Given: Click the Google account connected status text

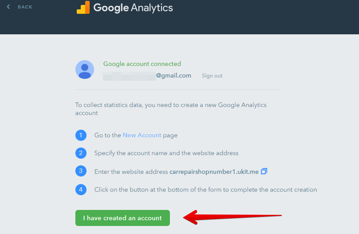Looking at the screenshot, I should [x=142, y=64].
